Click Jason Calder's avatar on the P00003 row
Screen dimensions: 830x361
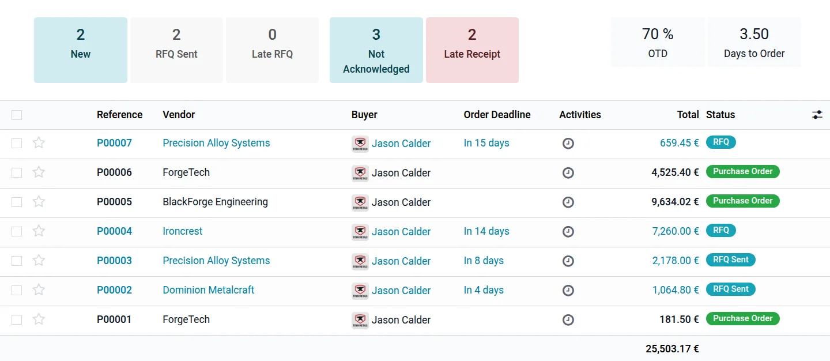point(360,261)
